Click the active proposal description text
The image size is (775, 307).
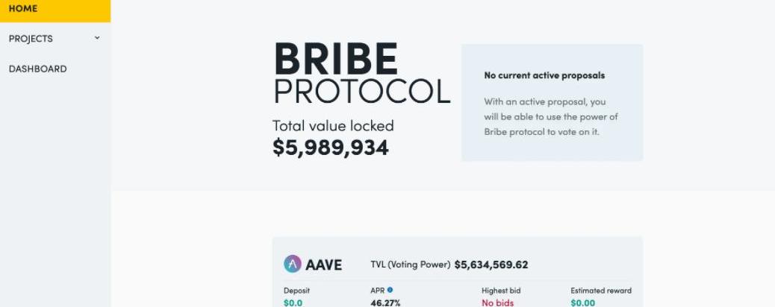(551, 116)
